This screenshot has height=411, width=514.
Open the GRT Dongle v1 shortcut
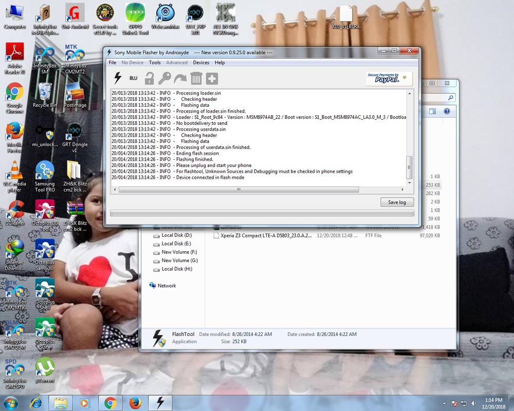[75, 138]
